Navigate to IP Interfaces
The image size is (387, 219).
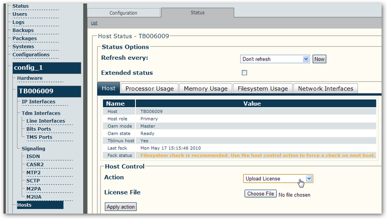pos(38,102)
